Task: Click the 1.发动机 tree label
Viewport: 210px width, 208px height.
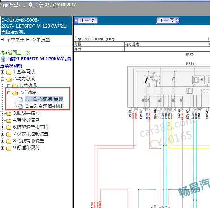Action: click(x=28, y=85)
